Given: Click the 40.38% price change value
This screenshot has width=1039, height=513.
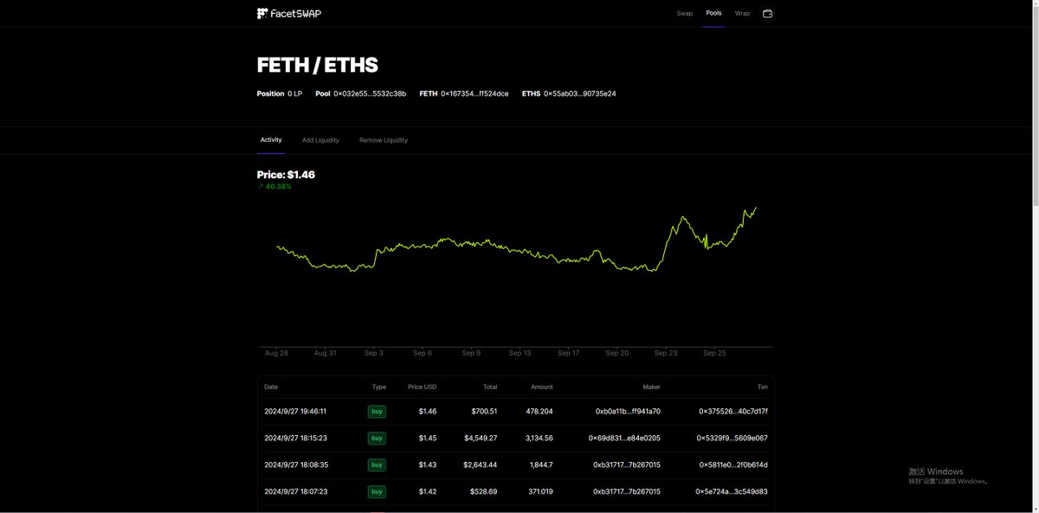Looking at the screenshot, I should (278, 186).
